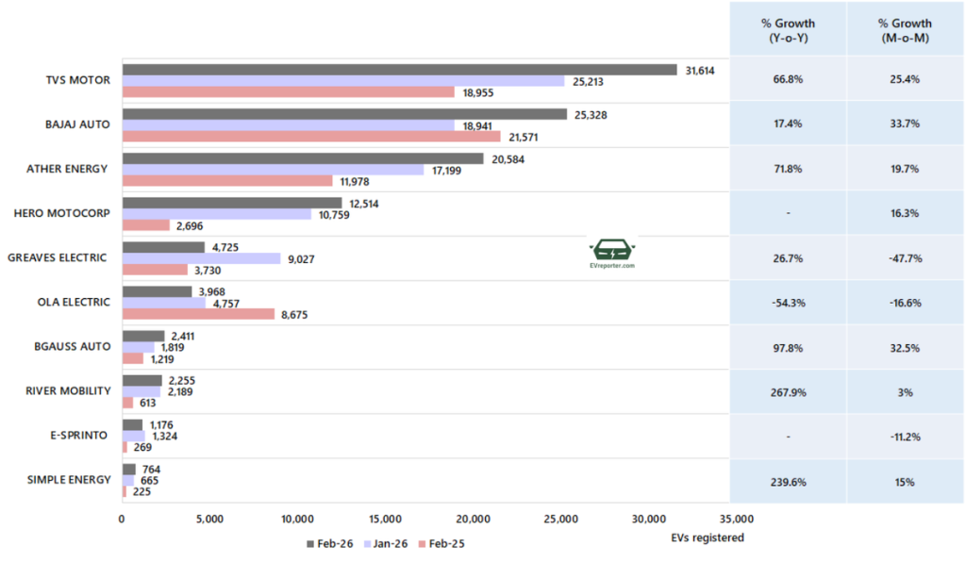Click Bgauss Auto 97.8% Y-o-Y cell
966x562 pixels.
click(x=788, y=348)
